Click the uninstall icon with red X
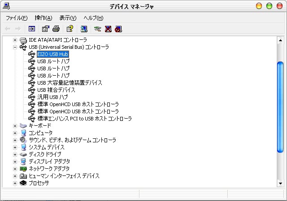 108,29
